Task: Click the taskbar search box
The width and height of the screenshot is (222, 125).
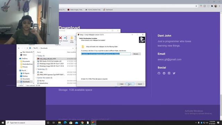Action: pos(25,123)
